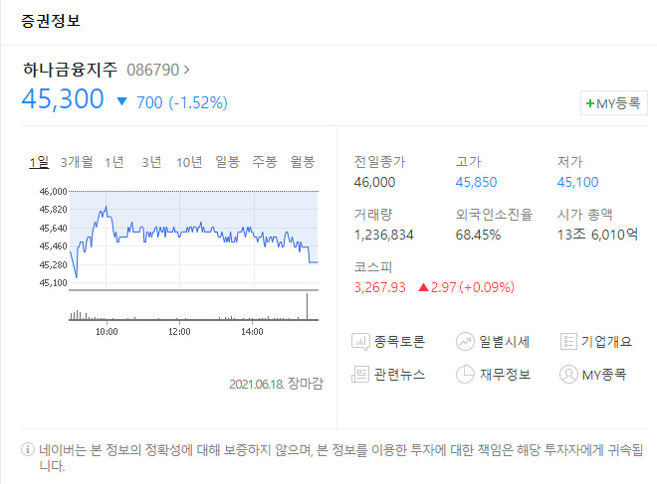Show the 일봉 daily candle chart

pos(227,162)
